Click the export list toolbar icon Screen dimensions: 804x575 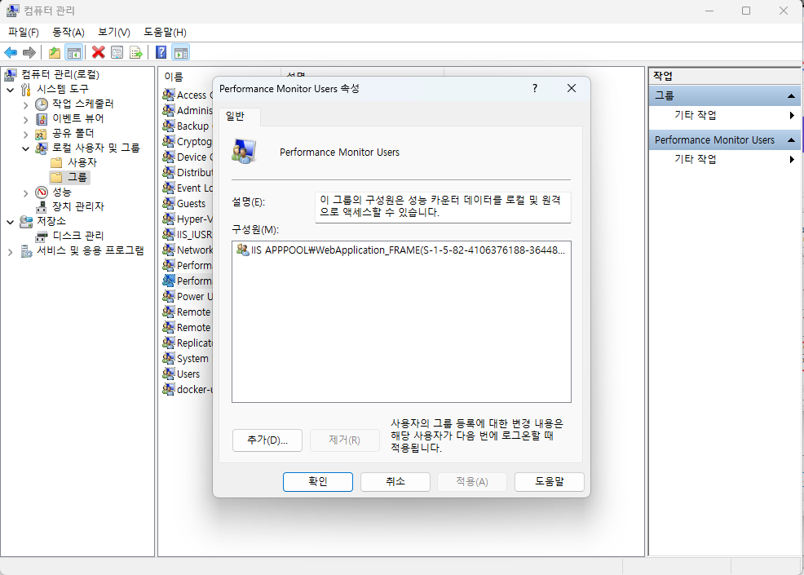click(x=136, y=52)
